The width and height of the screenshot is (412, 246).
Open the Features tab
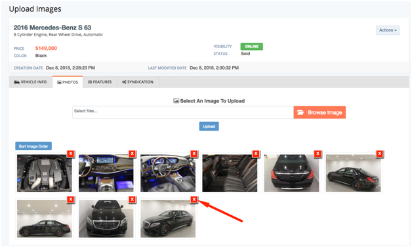(100, 82)
